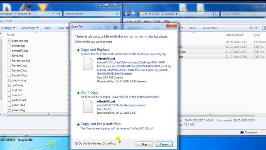The width and height of the screenshot is (266, 150).
Task: Click player.img file icon
Action: pyautogui.click(x=9, y=110)
